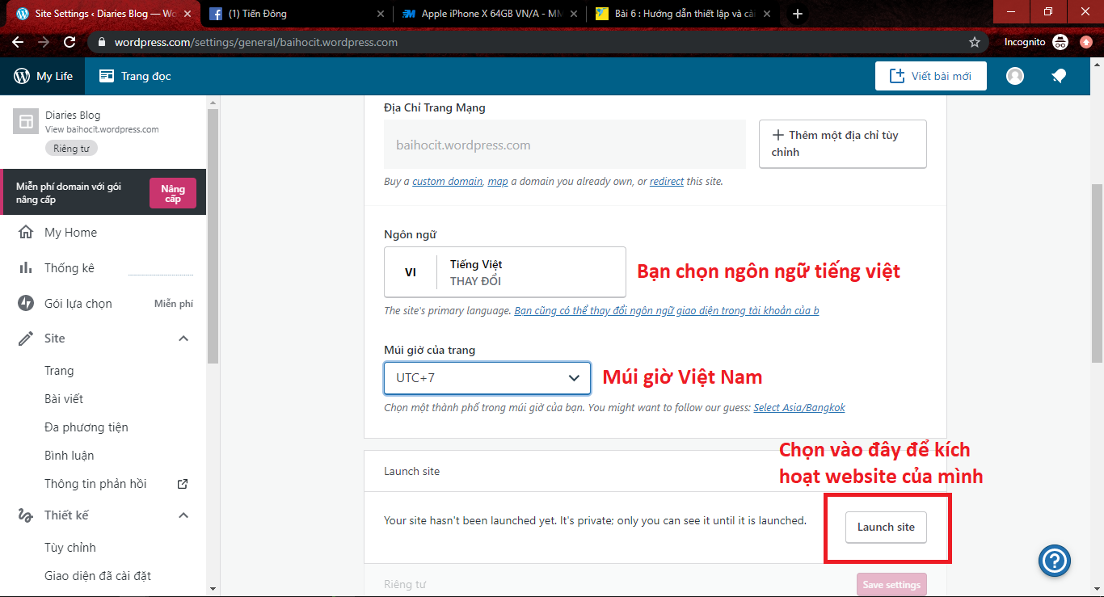The image size is (1104, 597).
Task: Collapse the Thiết kế sidebar section
Action: pyautogui.click(x=183, y=515)
